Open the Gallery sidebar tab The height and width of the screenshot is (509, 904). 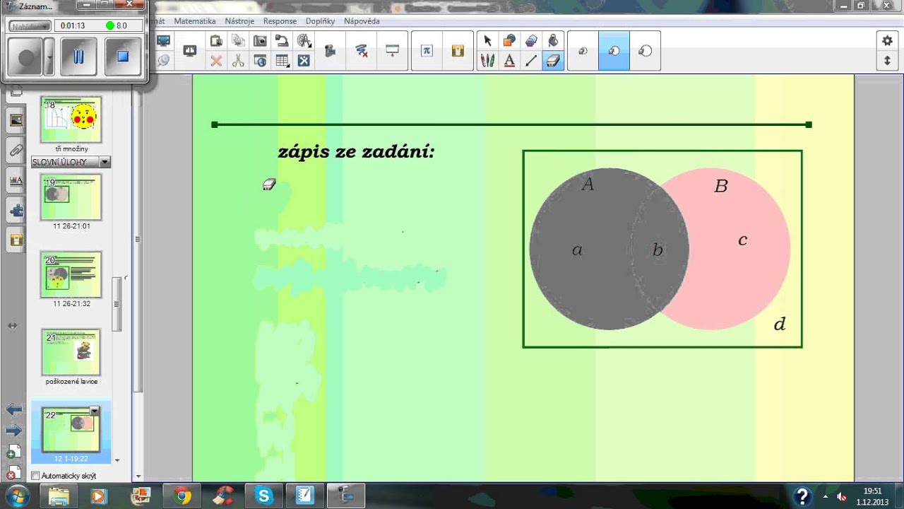click(16, 120)
